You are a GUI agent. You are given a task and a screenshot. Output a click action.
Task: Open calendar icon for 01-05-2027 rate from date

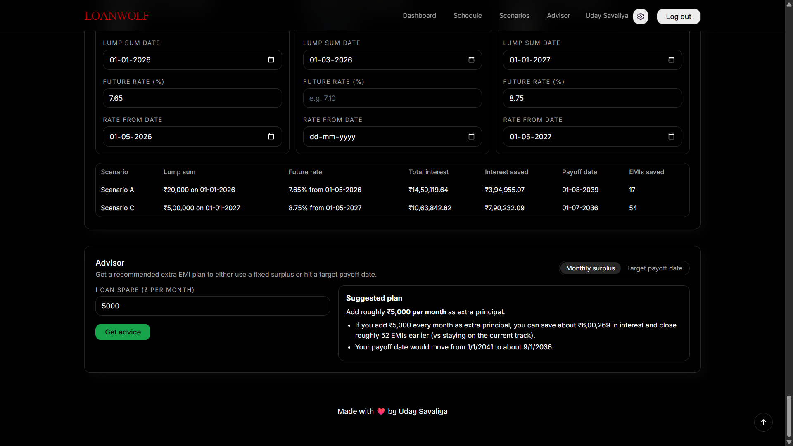click(x=671, y=137)
